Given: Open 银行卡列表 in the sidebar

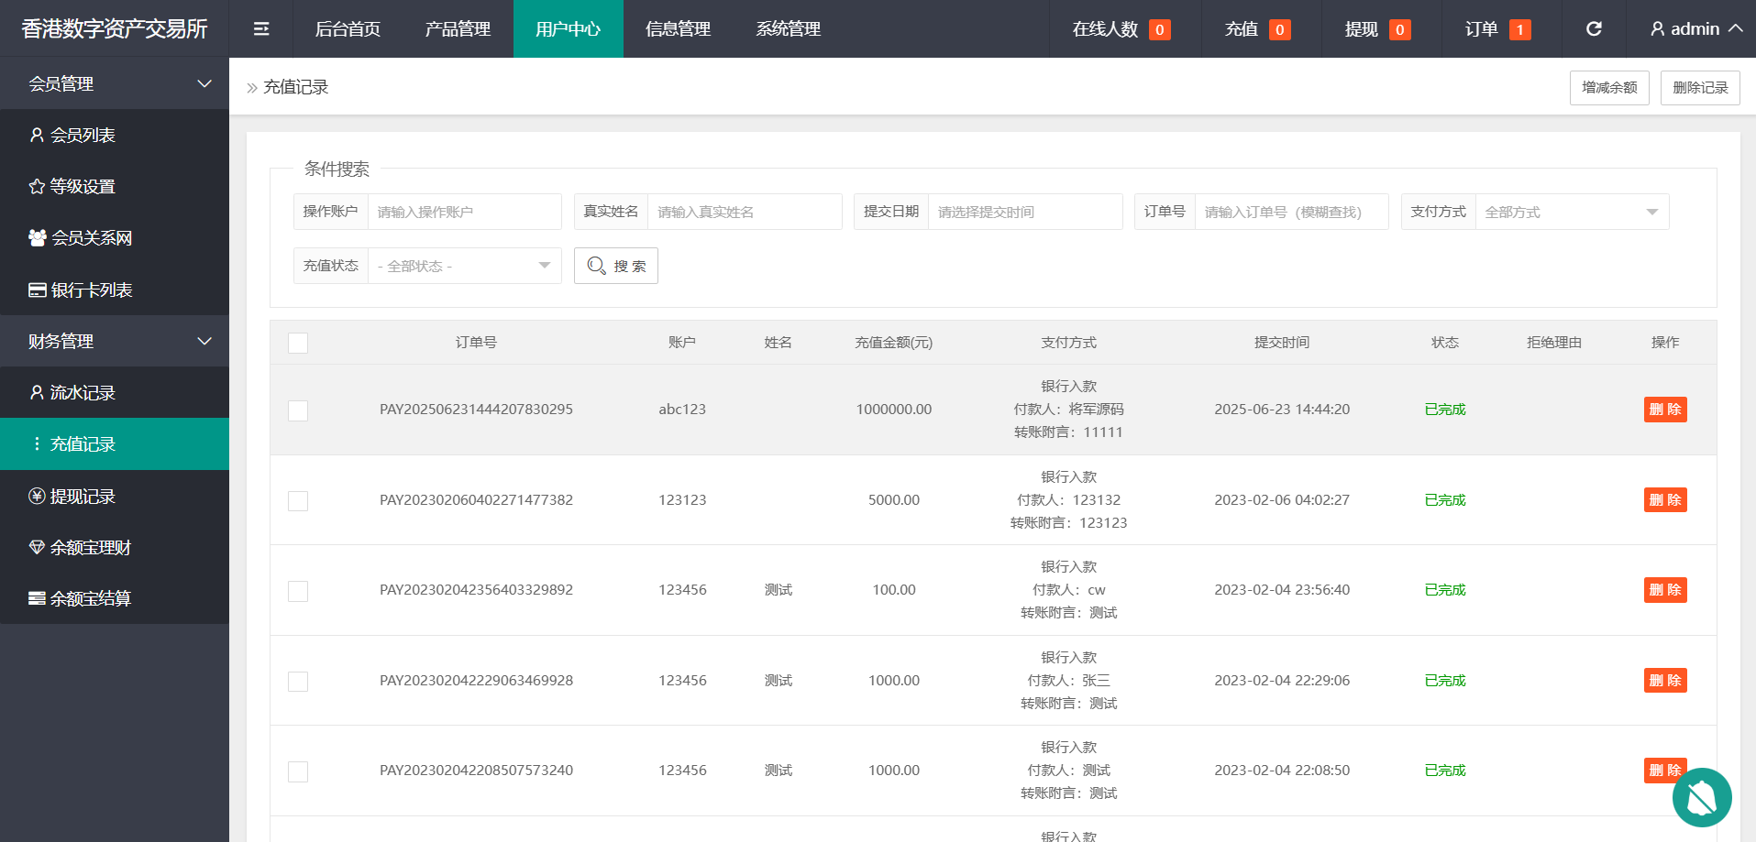Looking at the screenshot, I should click(x=115, y=290).
